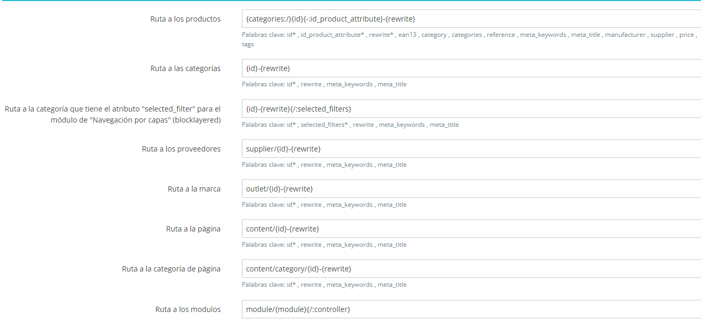Click the 'Ruta a los productos' label
Screen dimensions: 701x322
tap(186, 19)
